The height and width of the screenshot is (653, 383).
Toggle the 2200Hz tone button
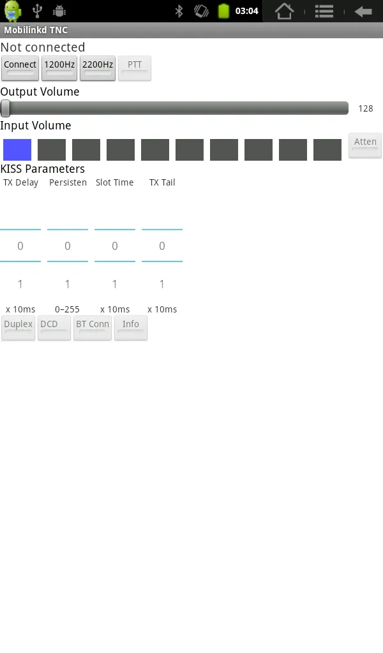point(98,68)
